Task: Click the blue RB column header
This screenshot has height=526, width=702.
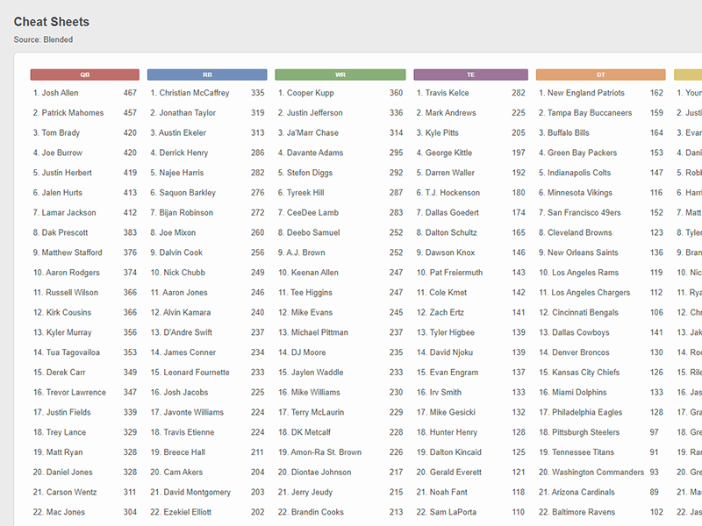Action: tap(207, 75)
